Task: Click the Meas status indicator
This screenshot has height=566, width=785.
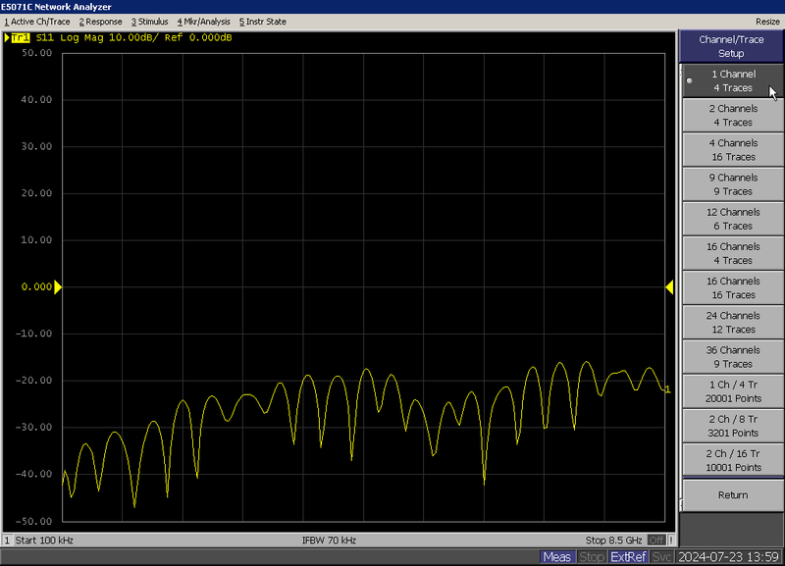Action: [x=556, y=557]
